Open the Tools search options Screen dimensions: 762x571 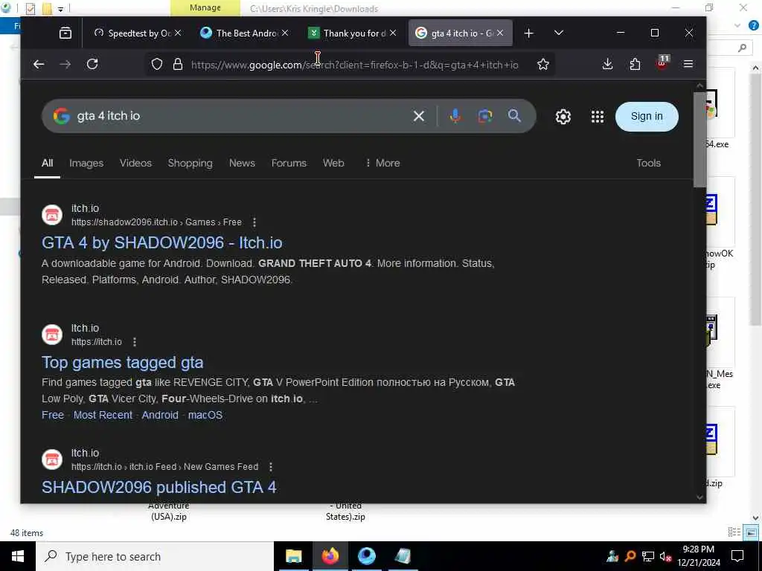click(x=648, y=163)
